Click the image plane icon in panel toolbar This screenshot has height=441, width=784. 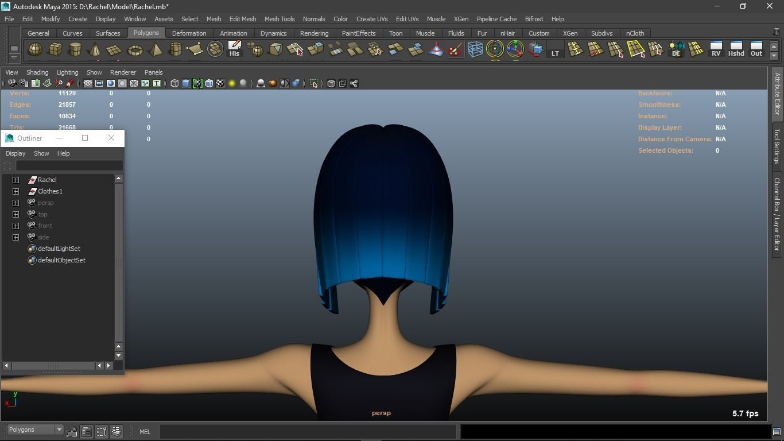(47, 83)
